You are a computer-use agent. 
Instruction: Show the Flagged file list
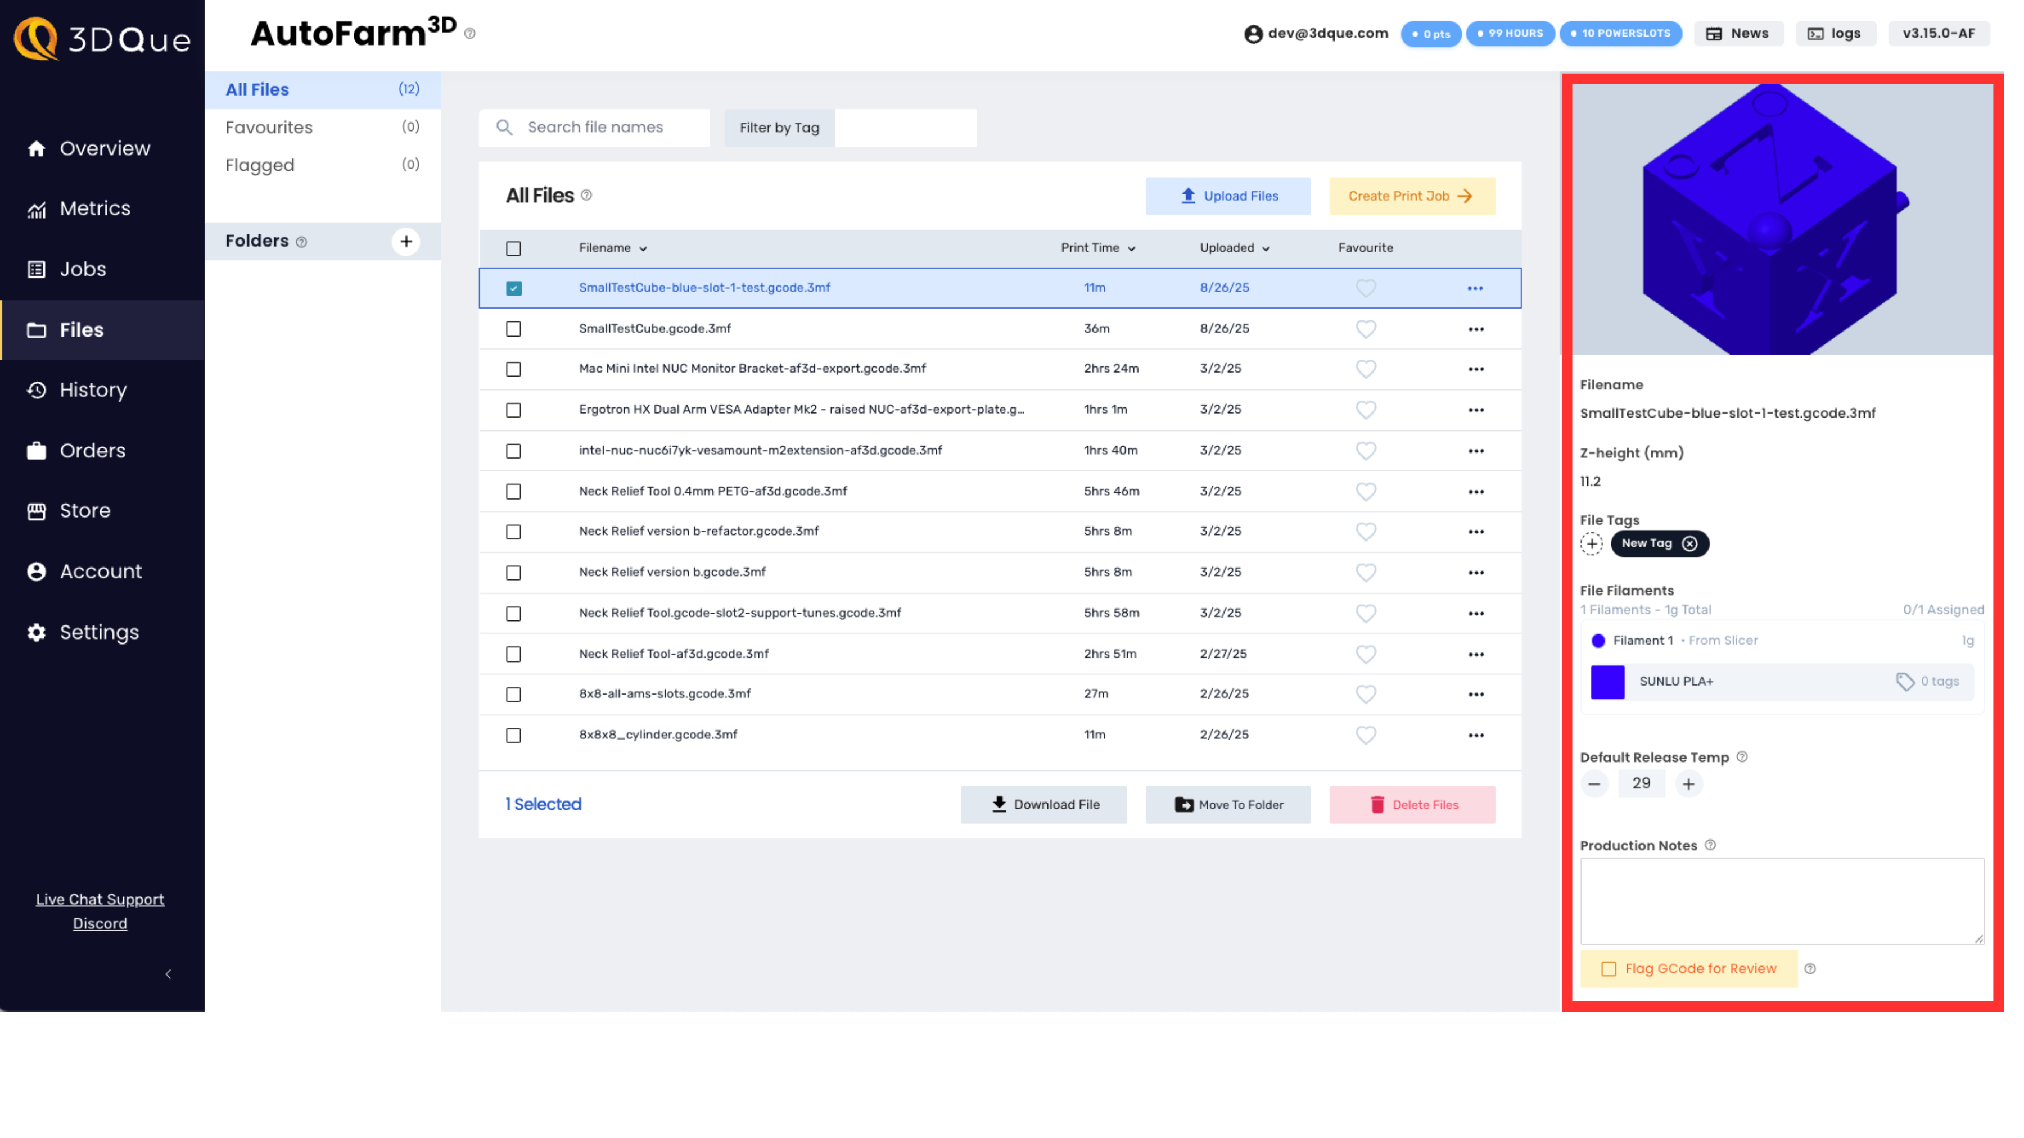[322, 165]
